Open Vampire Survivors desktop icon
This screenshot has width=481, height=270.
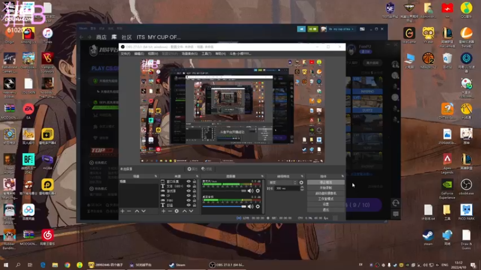coord(47,62)
